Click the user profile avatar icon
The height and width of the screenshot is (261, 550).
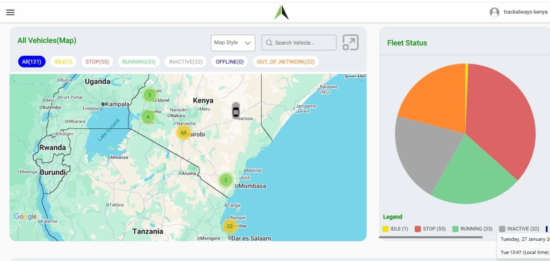coord(494,12)
